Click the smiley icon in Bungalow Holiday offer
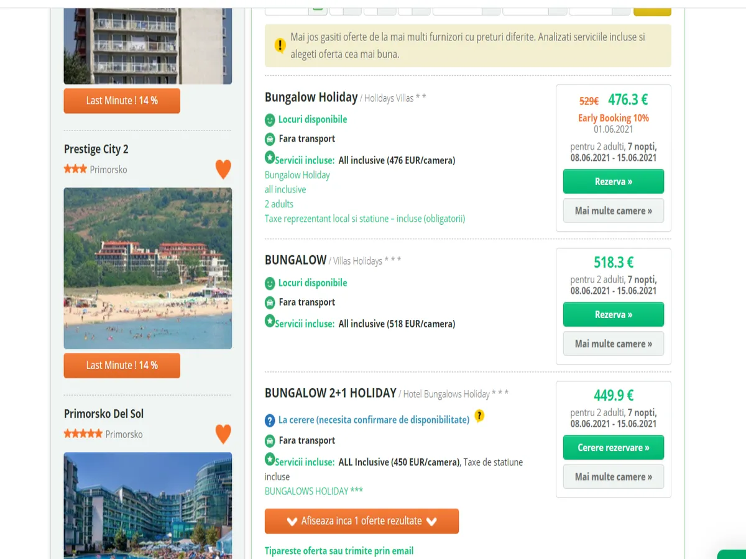Screen dimensions: 746x559 coord(270,120)
